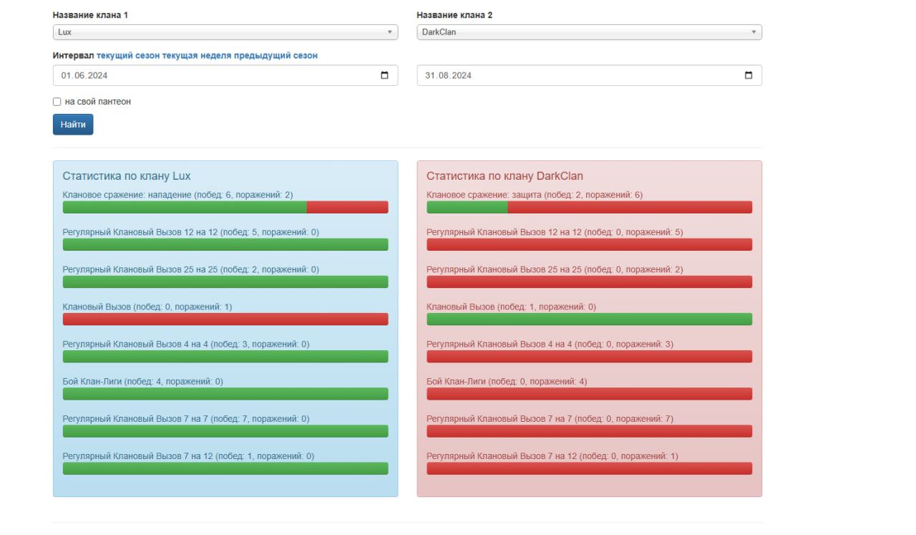
Task: Open calendar picker for end date 31.08.2024
Action: pyautogui.click(x=749, y=75)
